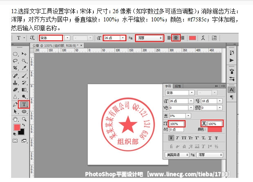Screen dimensions: 253x182
Task: Open the Character panel flyout menu
Action: coord(223,86)
